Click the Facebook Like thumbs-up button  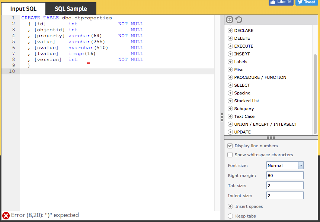tap(281, 2)
